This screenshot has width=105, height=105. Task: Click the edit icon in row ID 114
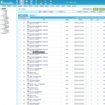click(28, 68)
